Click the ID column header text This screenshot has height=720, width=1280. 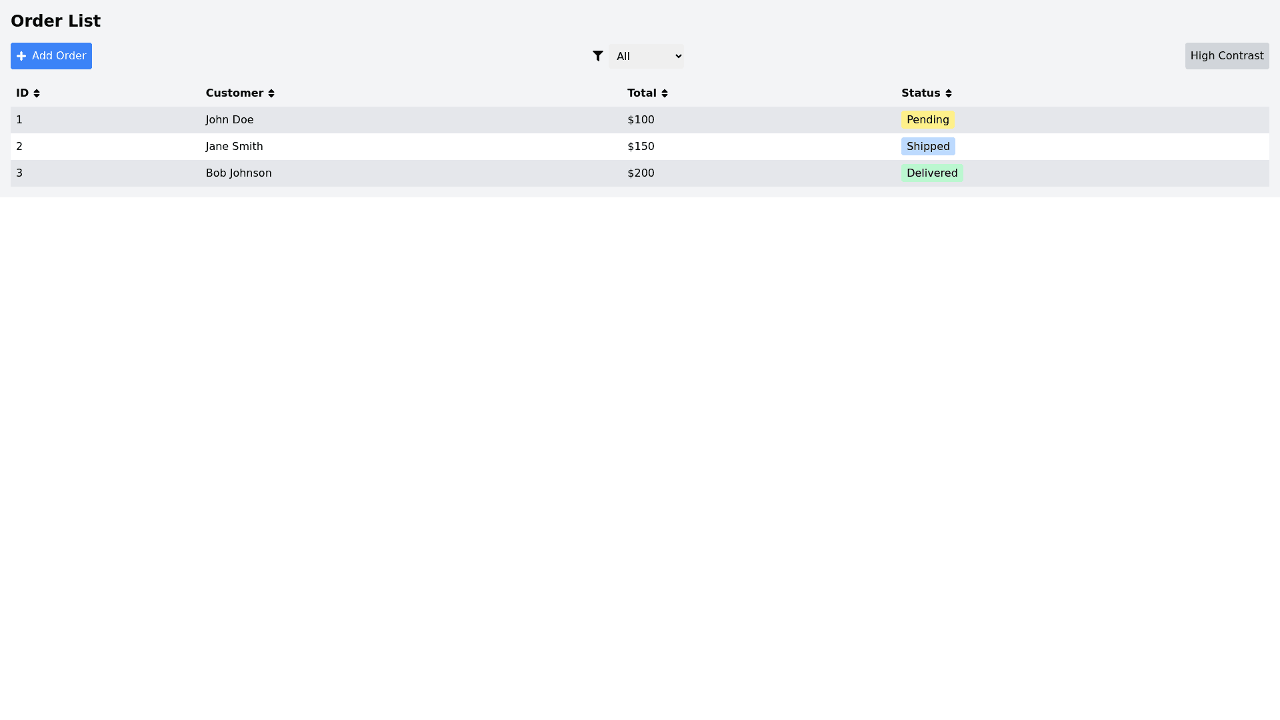click(x=22, y=93)
